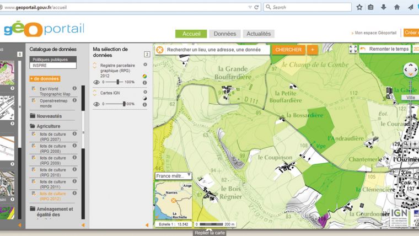Select INSPIRE catalogue tab
419x236 pixels.
pos(53,66)
